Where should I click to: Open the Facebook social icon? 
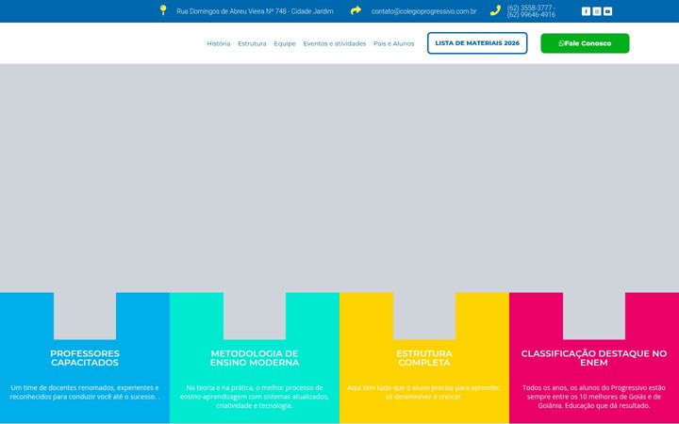[586, 11]
